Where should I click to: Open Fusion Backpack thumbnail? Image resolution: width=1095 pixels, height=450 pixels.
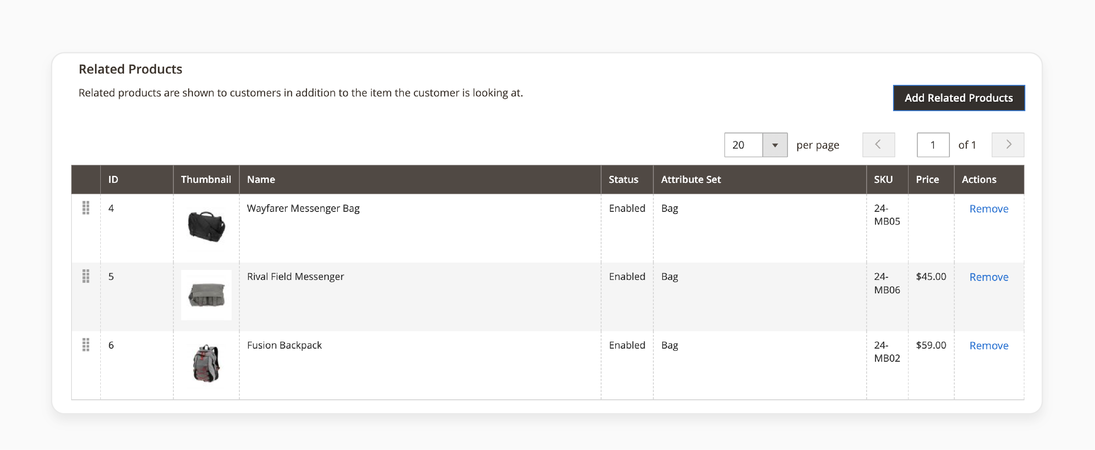206,363
